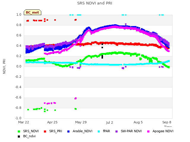The image size is (190, 142).
Task: Click the 0.0 y-axis tick label
Action: pyautogui.click(x=19, y=66)
